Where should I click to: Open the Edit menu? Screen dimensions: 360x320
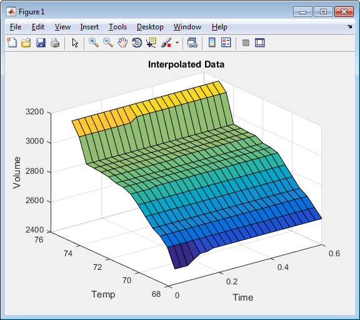tap(38, 27)
